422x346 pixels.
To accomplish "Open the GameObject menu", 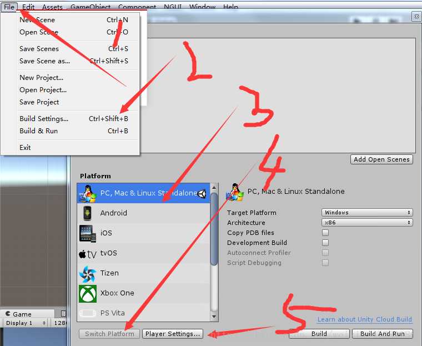I will pos(91,7).
